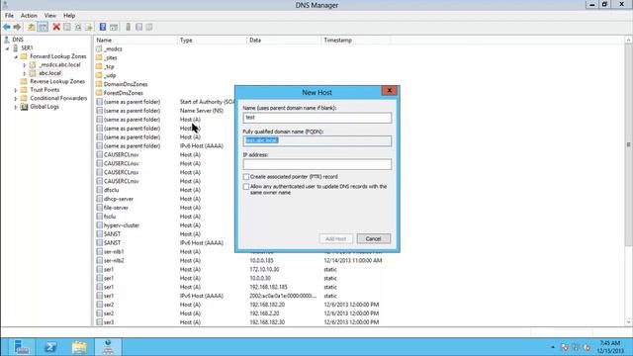Expand the _msdcs.abc.local zone
The height and width of the screenshot is (356, 633).
(x=24, y=65)
